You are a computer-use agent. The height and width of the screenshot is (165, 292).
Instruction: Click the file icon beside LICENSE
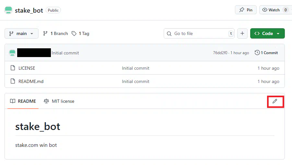tap(13, 68)
